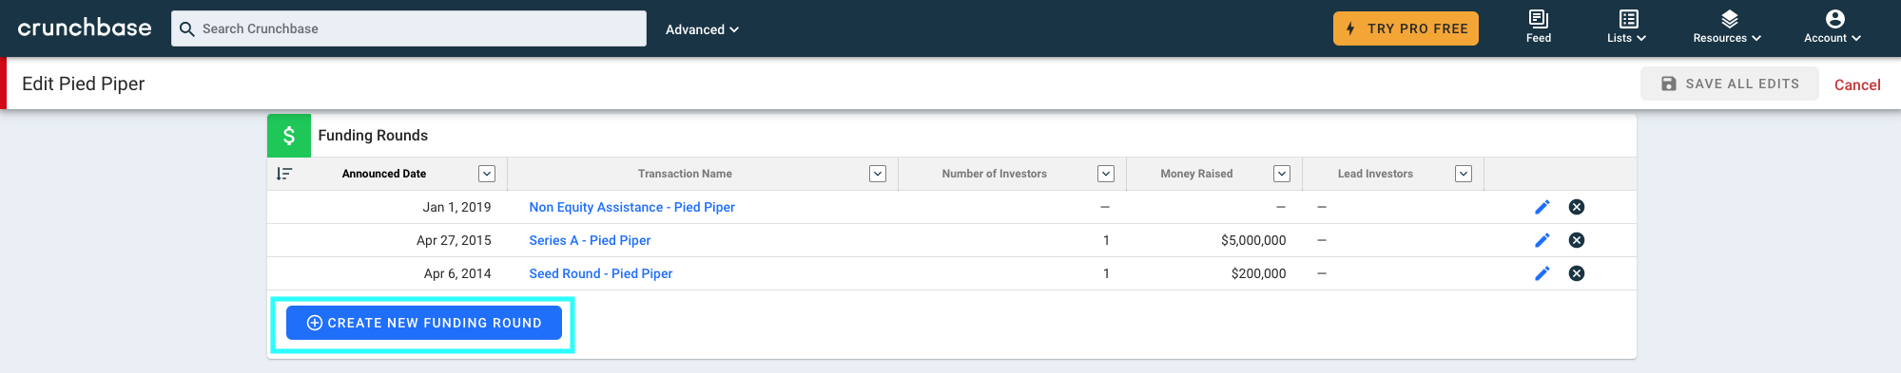Image resolution: width=1901 pixels, height=373 pixels.
Task: Expand the Account menu
Action: click(1833, 27)
